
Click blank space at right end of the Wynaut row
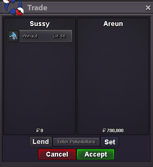point(69,36)
